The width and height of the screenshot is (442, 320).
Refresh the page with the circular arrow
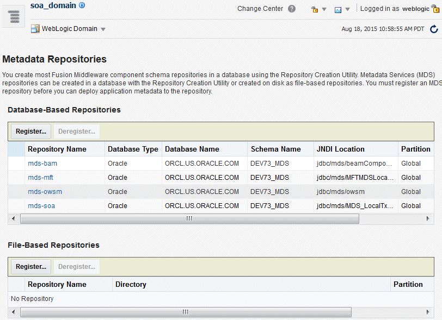click(x=434, y=29)
